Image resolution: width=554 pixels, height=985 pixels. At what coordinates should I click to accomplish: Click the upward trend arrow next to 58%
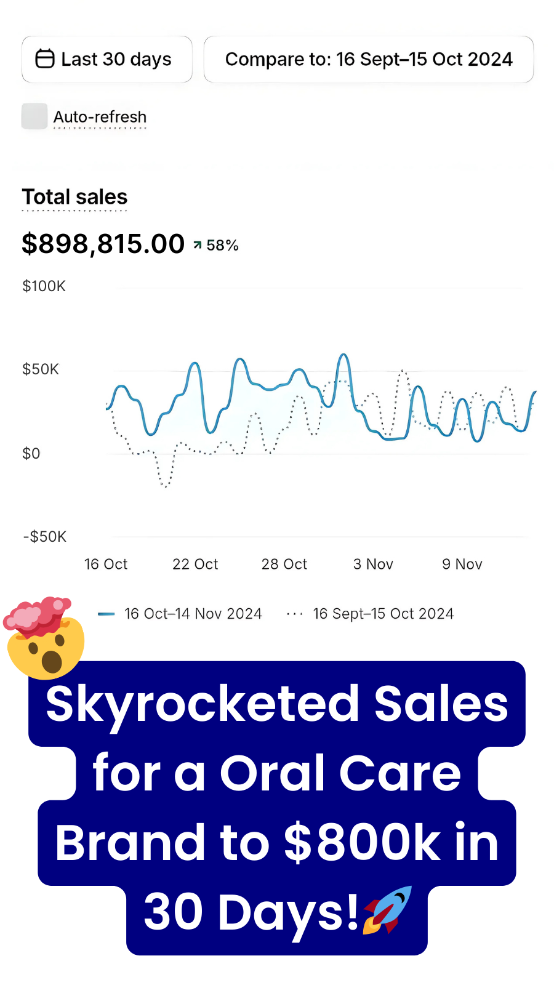click(x=198, y=245)
